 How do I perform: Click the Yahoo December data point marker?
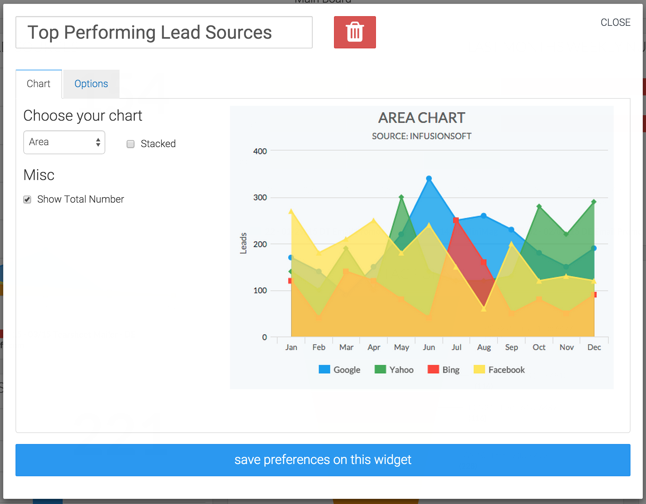pyautogui.click(x=594, y=202)
